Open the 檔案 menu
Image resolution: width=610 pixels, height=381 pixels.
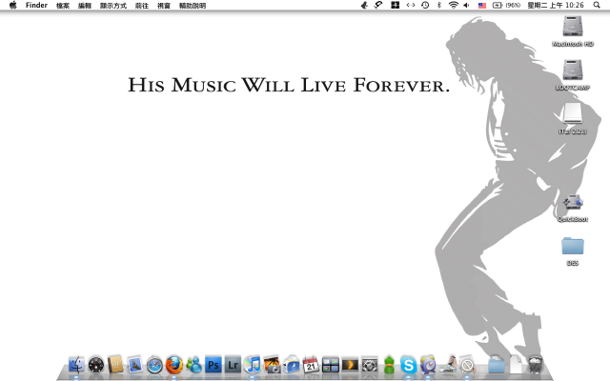63,6
